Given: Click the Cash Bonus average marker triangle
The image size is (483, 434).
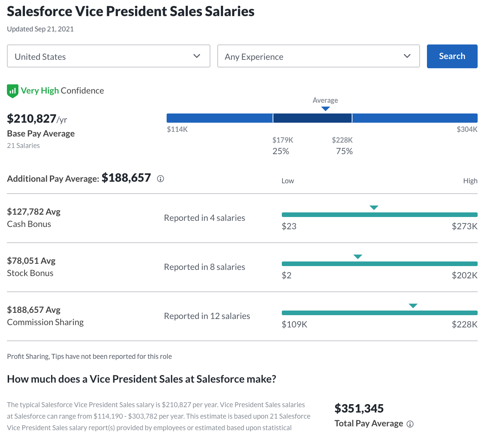Looking at the screenshot, I should click(x=374, y=208).
